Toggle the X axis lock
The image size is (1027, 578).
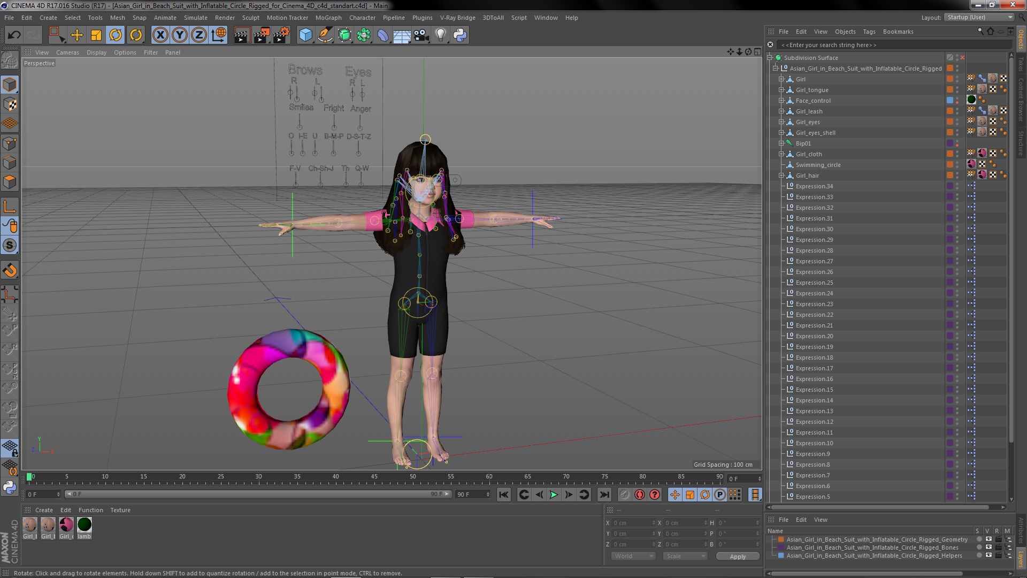click(160, 35)
